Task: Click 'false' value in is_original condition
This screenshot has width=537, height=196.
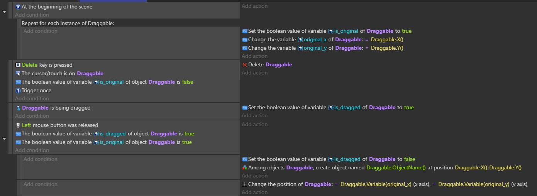Action: coord(188,82)
